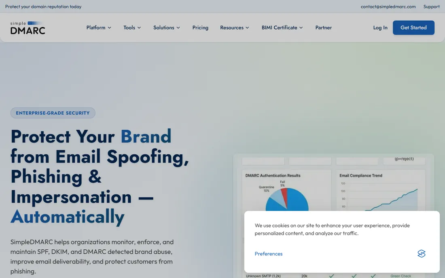
Task: Open the Platform nav item
Action: point(99,27)
